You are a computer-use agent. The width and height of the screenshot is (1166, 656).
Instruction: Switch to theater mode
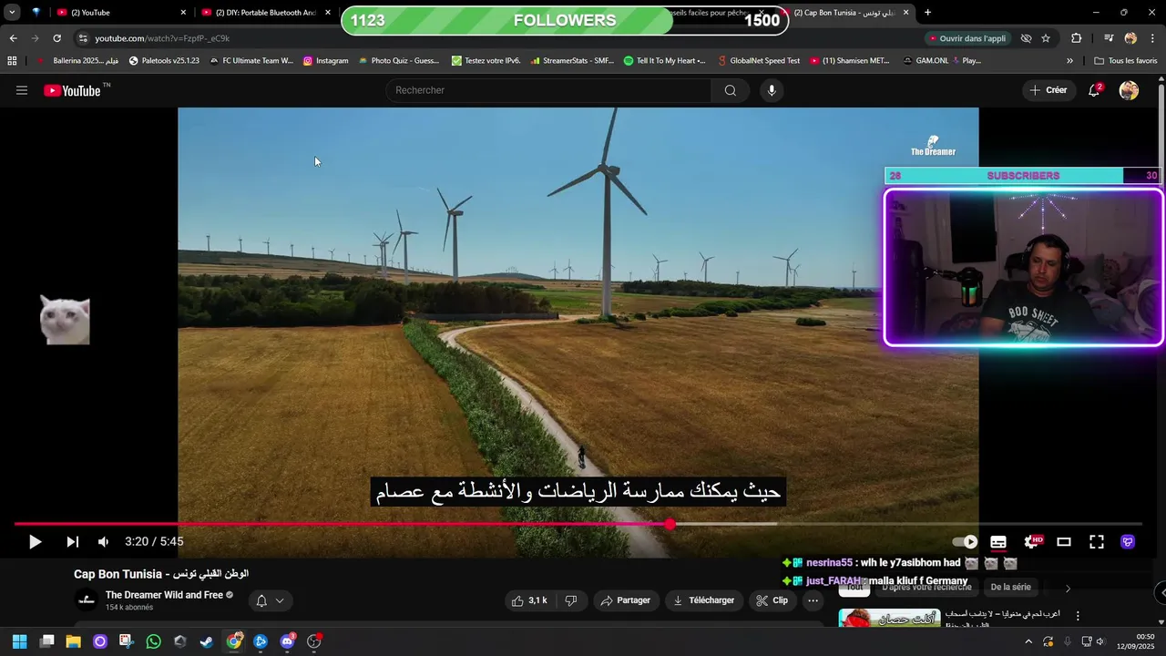[1064, 542]
